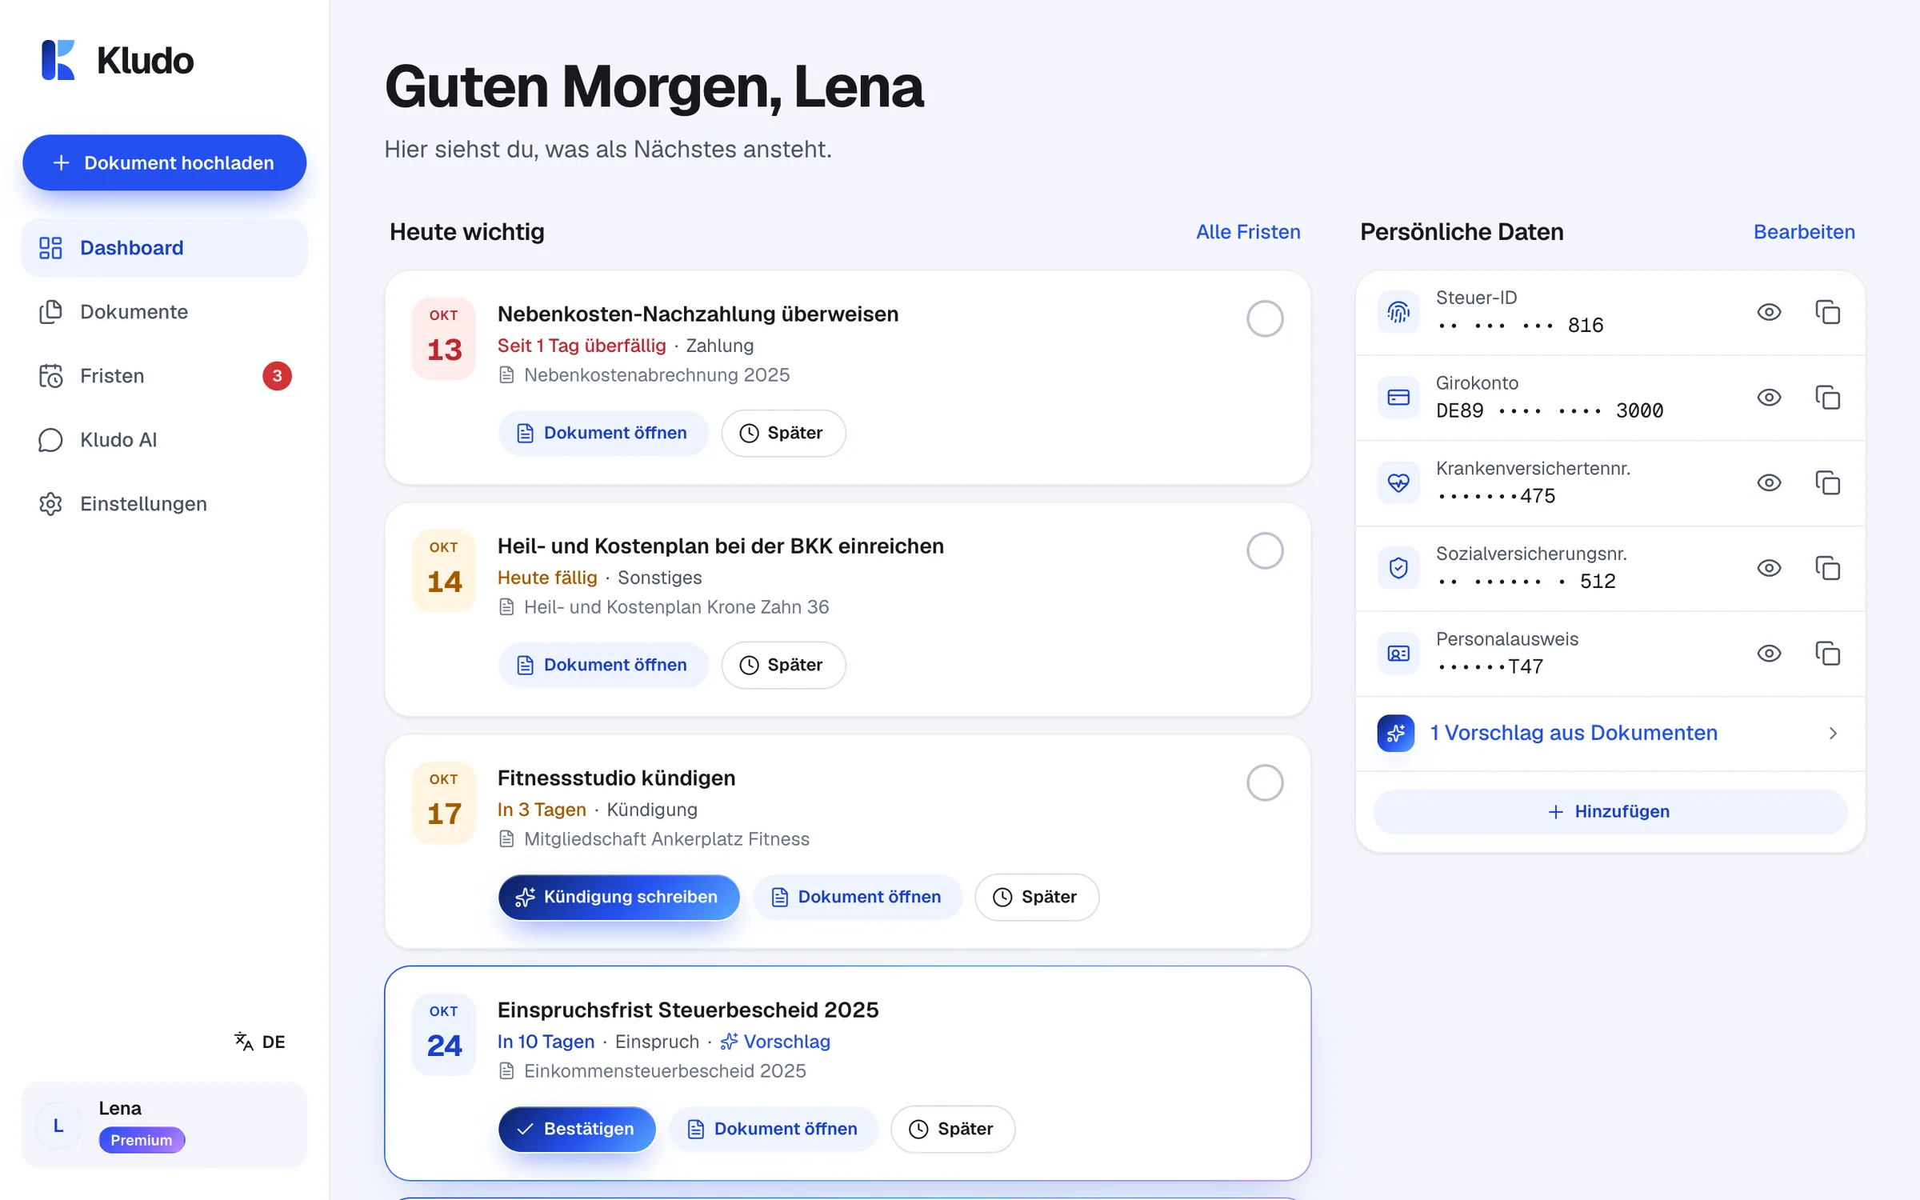Click Bearbeiten for Persönliche Daten
Screen dimensions: 1920x1200
(x=1804, y=232)
